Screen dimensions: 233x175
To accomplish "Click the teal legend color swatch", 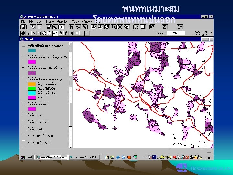I will 32,51.
